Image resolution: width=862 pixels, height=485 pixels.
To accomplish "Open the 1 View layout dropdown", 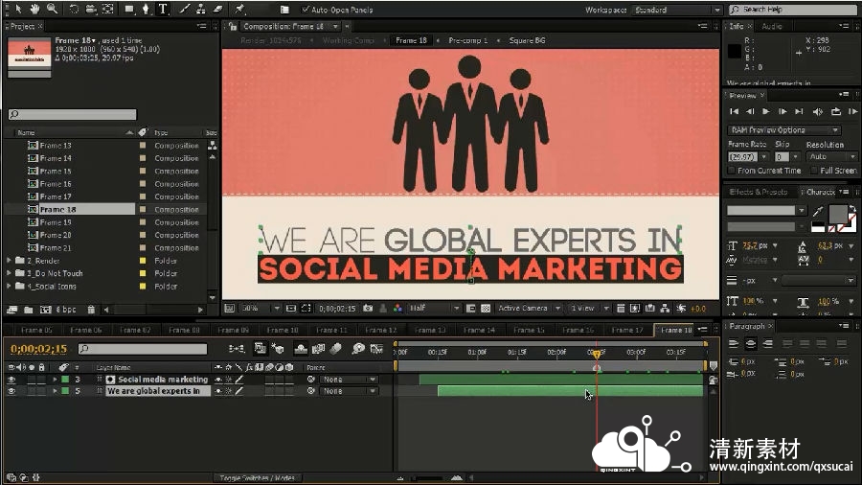I will click(589, 309).
